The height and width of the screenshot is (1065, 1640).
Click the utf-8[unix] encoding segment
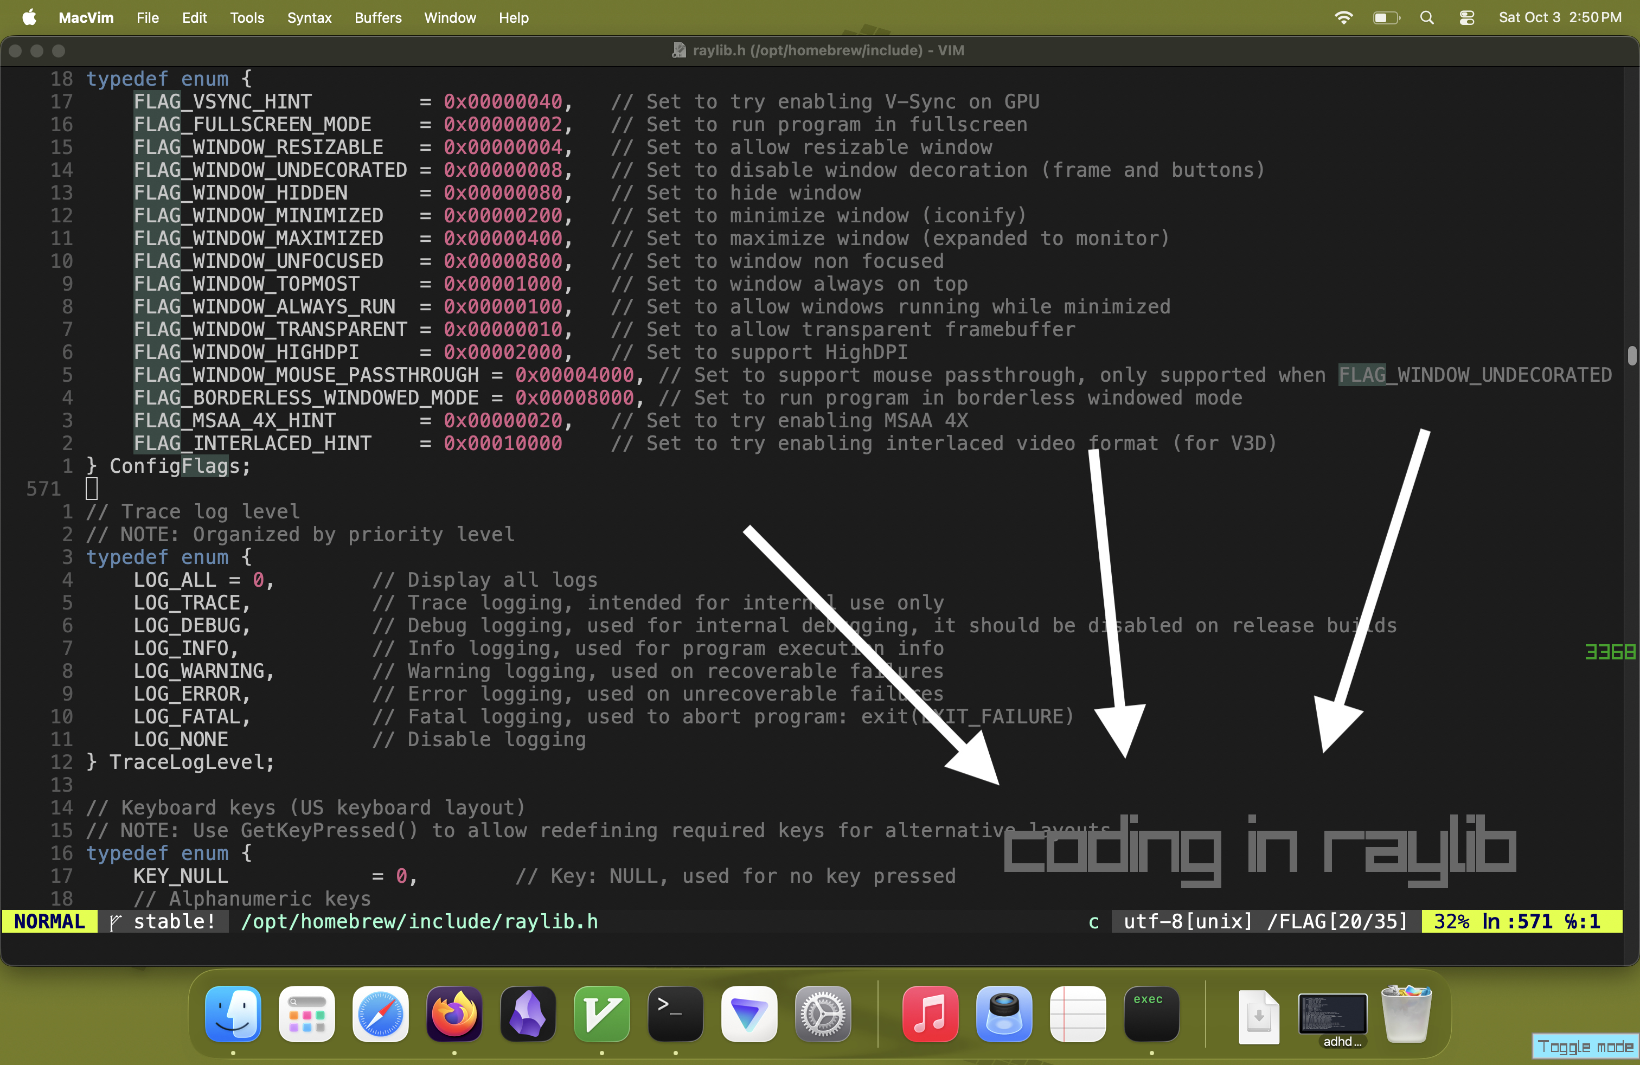[1187, 921]
